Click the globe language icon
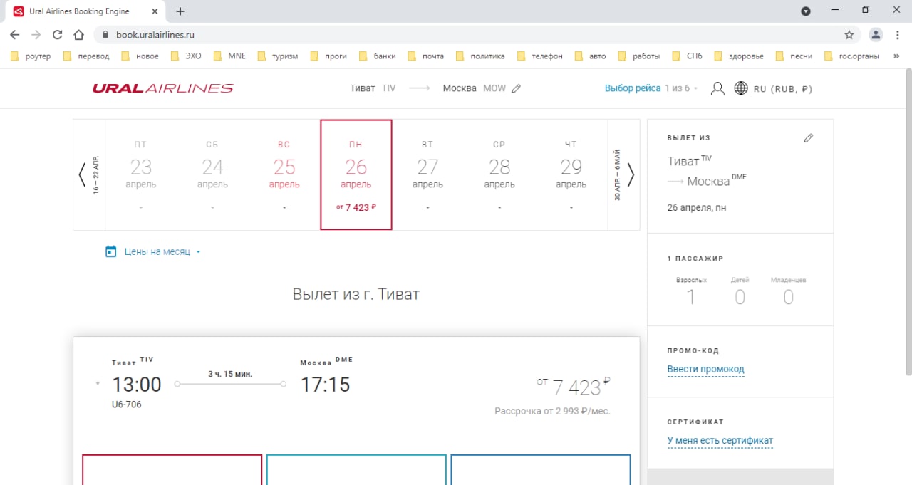The image size is (912, 485). (741, 88)
